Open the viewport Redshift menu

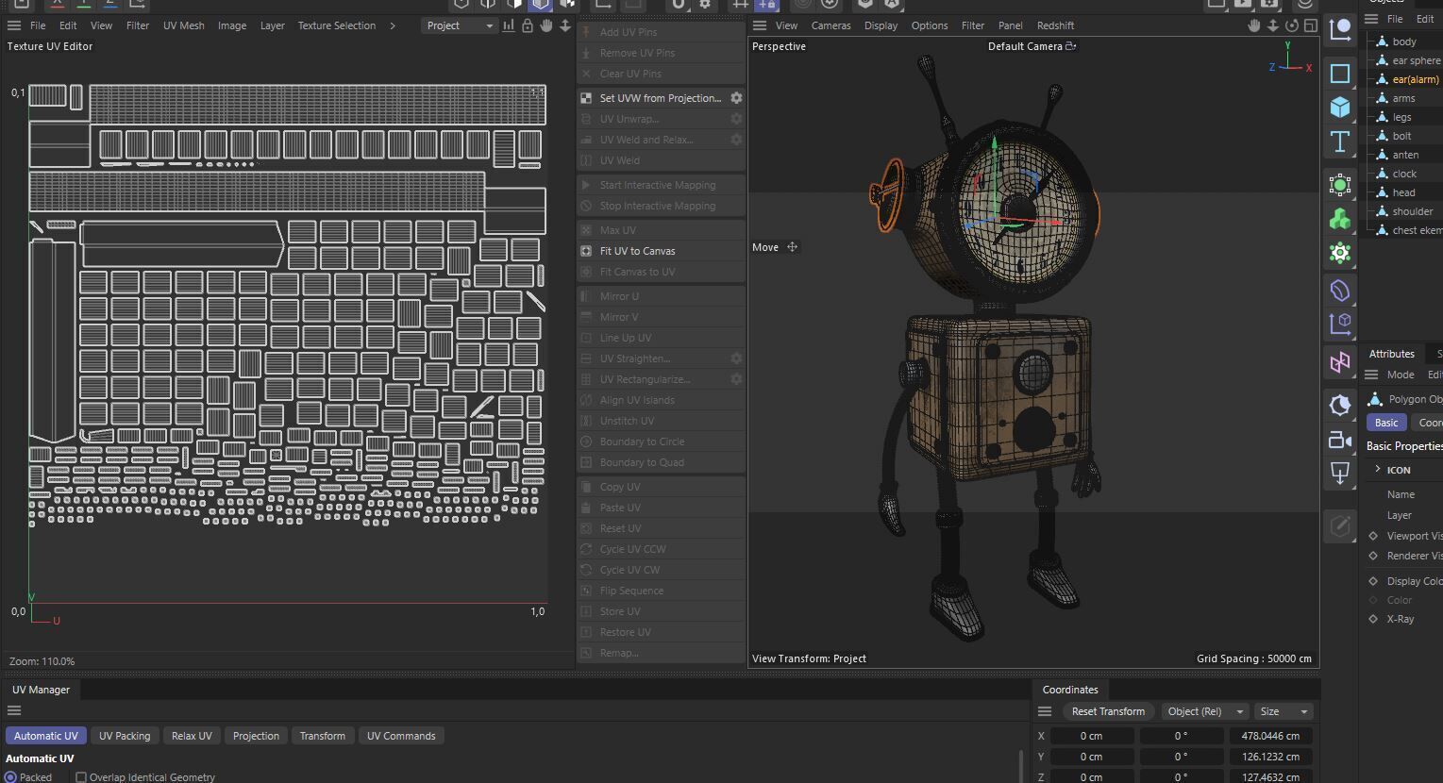coord(1055,25)
